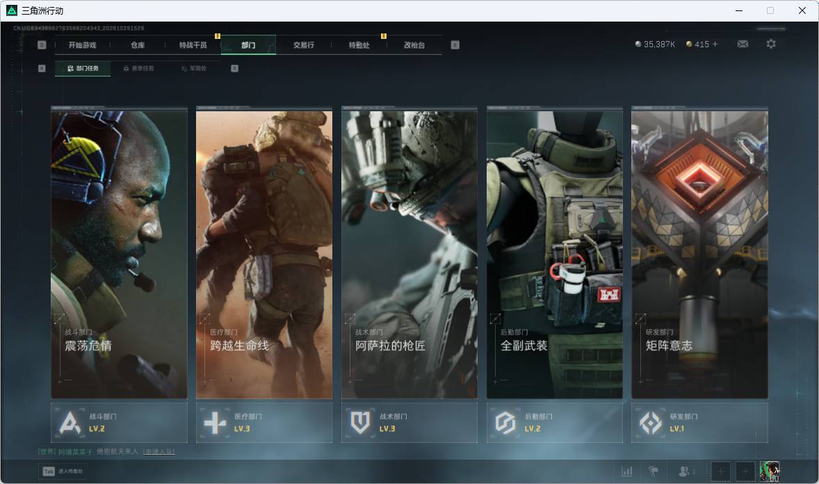Go to the 特战干员 tab
This screenshot has width=819, height=484.
point(193,45)
